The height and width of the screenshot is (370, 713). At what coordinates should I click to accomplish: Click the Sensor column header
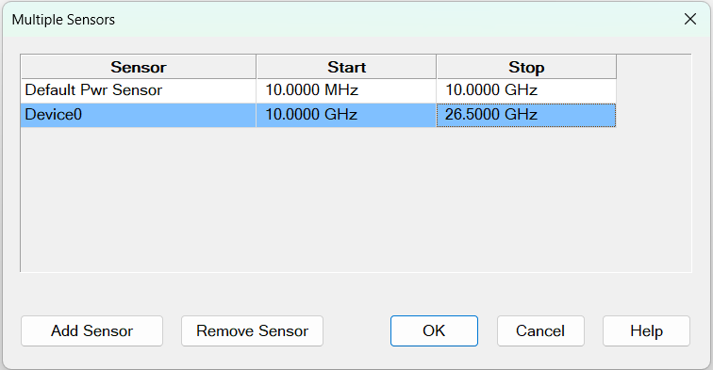point(139,67)
